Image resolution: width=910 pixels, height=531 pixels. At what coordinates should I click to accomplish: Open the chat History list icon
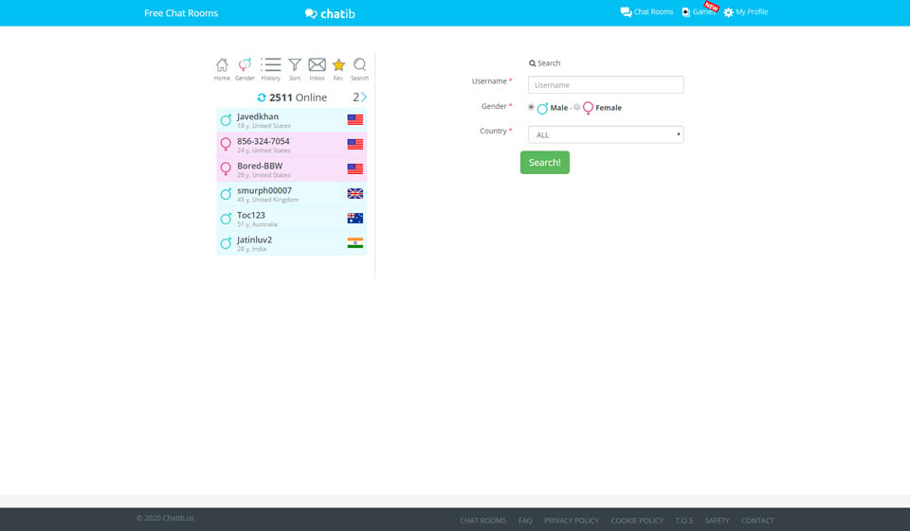(x=271, y=65)
